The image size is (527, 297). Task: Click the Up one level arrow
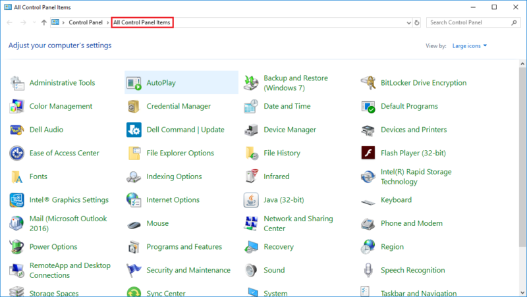[x=43, y=22]
